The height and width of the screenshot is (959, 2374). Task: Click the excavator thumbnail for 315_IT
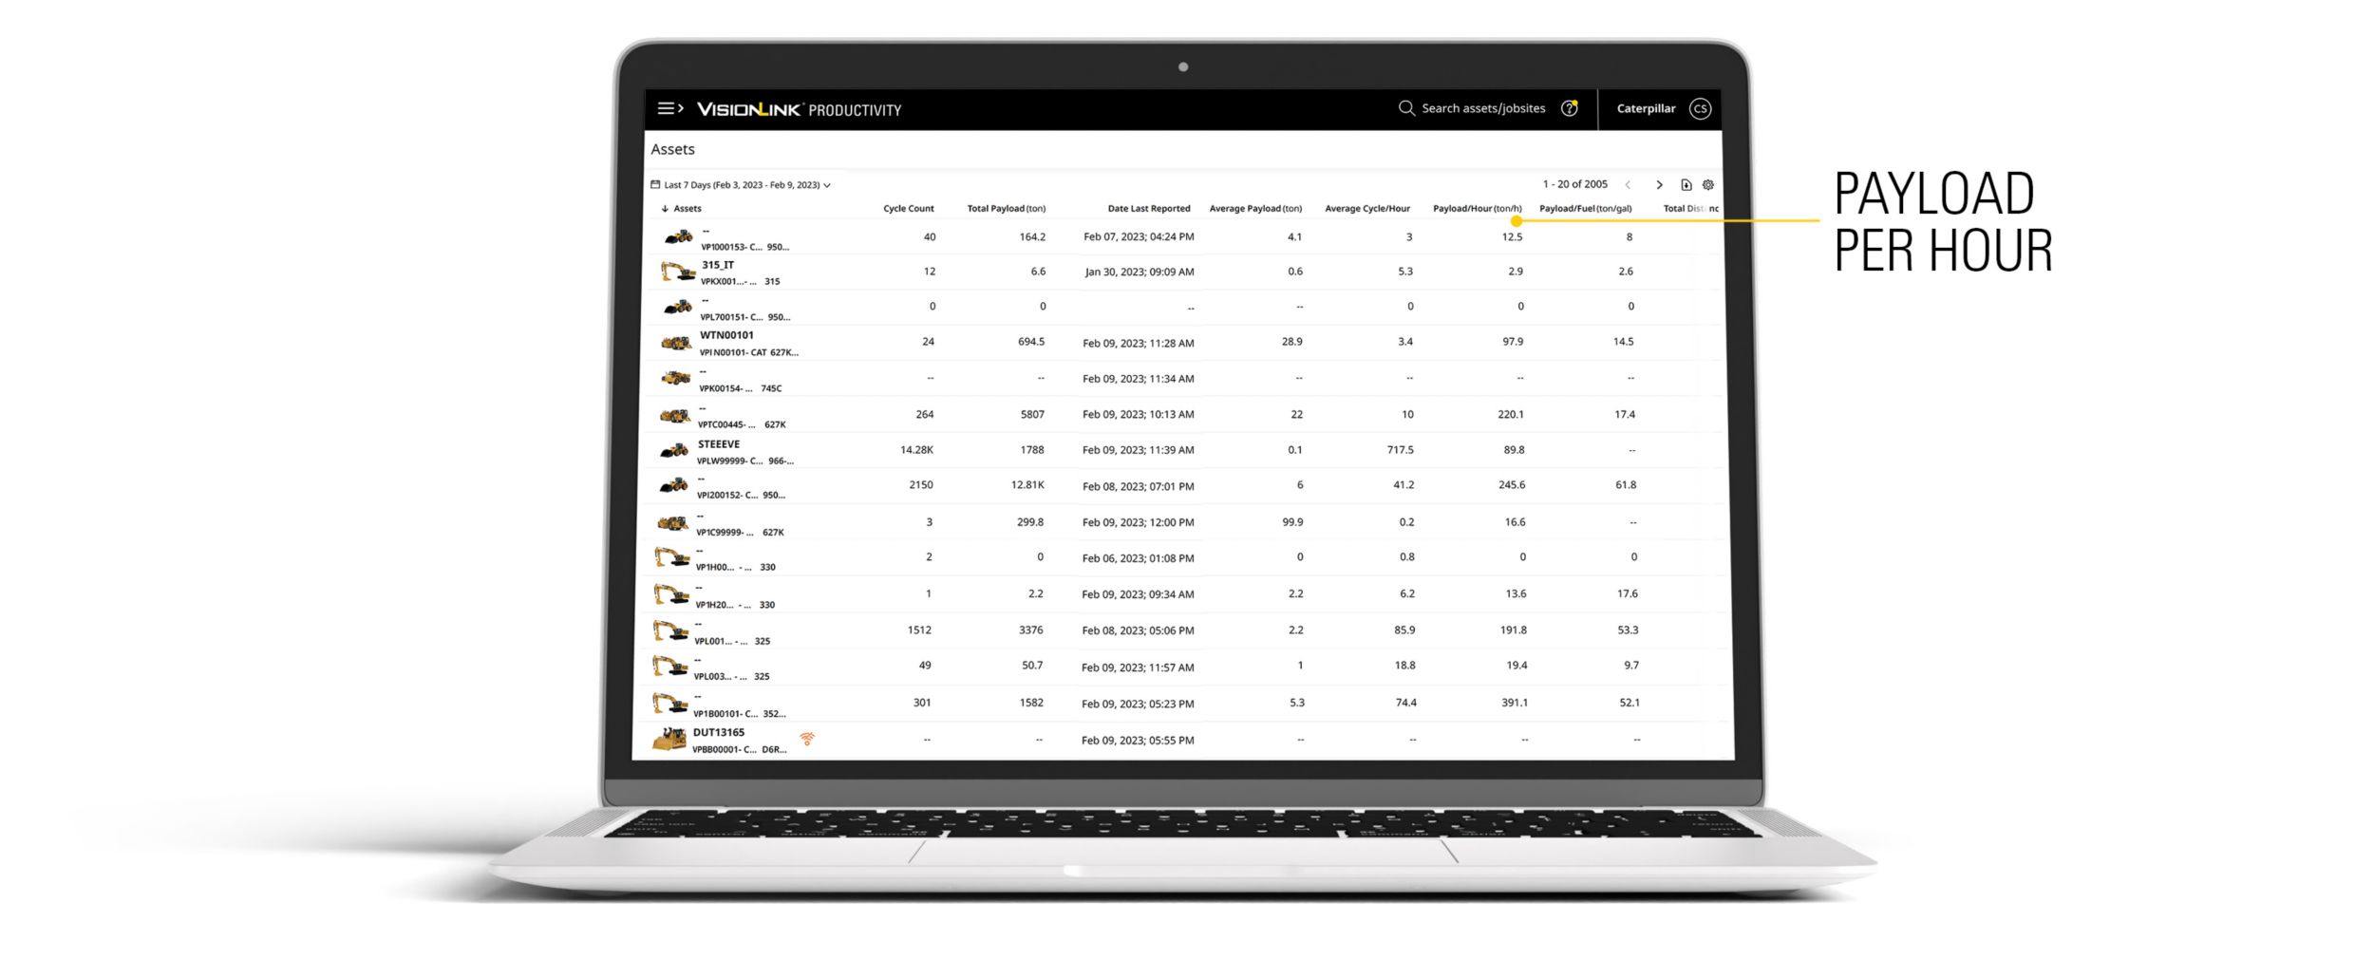tap(677, 272)
